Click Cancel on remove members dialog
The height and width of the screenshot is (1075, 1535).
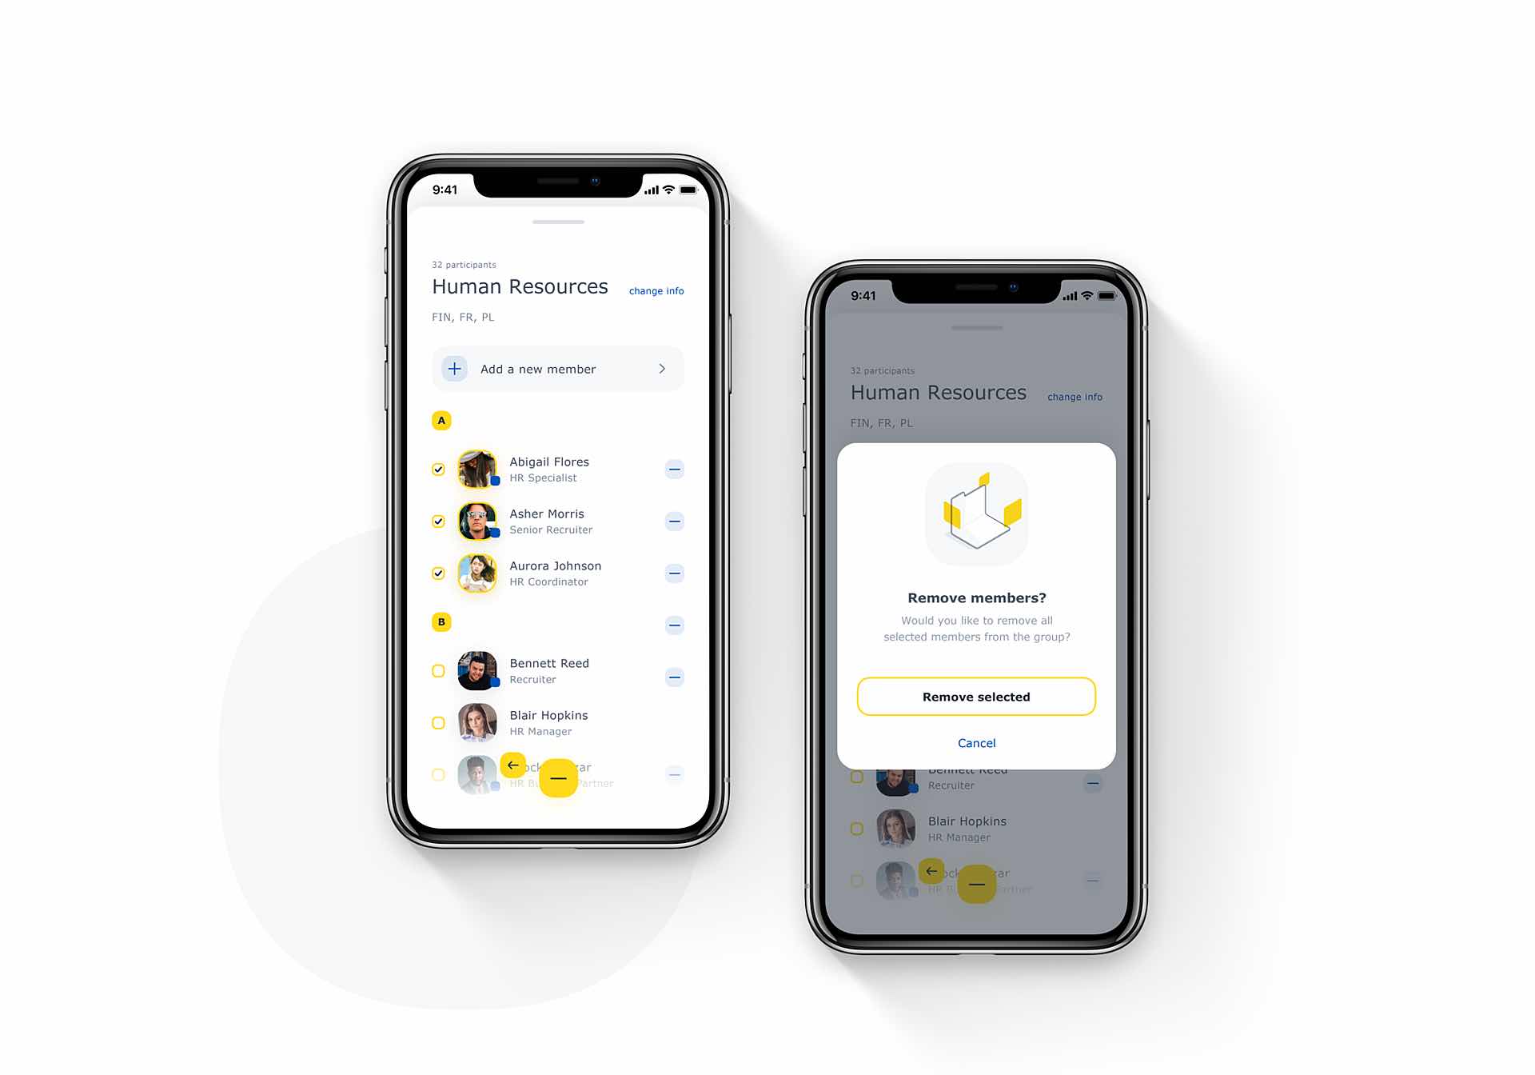(976, 742)
